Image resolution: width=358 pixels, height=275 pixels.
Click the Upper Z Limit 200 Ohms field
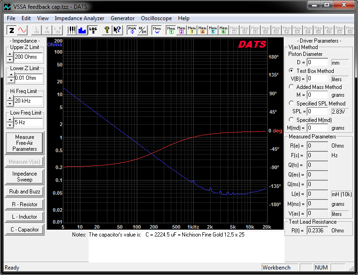(x=28, y=57)
